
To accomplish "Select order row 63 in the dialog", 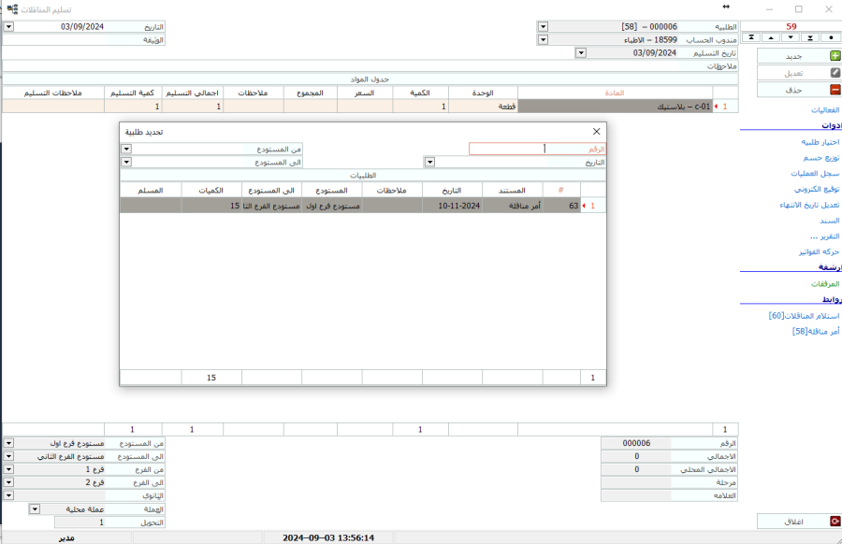I will (363, 206).
